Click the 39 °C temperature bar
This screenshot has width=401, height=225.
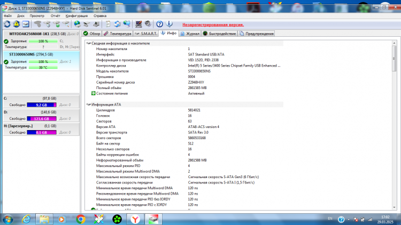click(x=43, y=68)
